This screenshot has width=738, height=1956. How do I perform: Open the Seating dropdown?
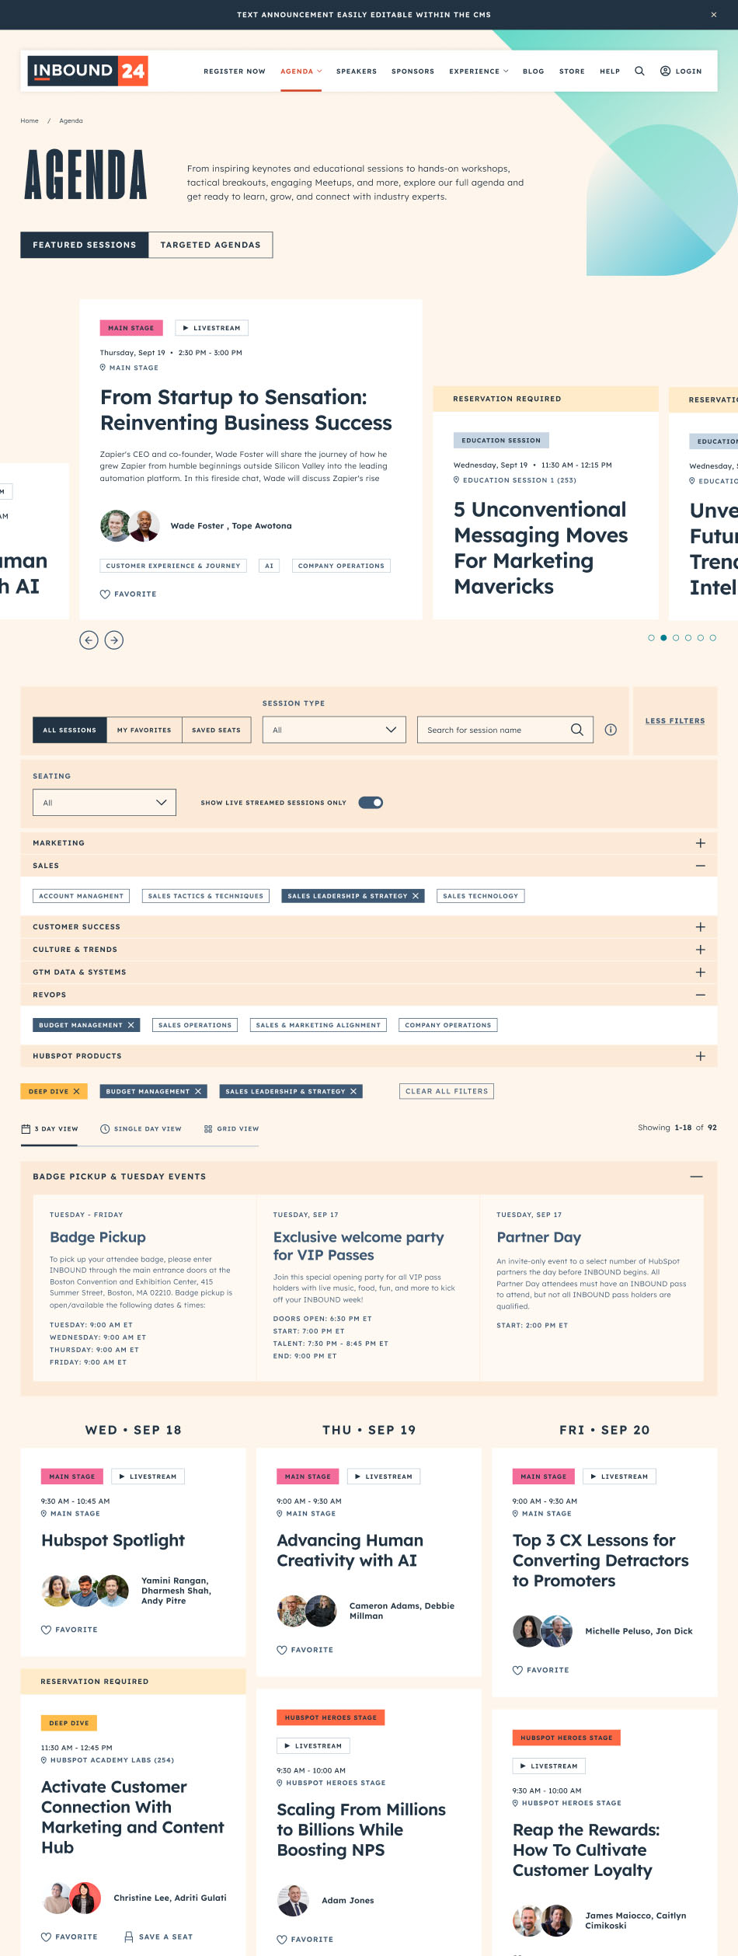pyautogui.click(x=104, y=803)
